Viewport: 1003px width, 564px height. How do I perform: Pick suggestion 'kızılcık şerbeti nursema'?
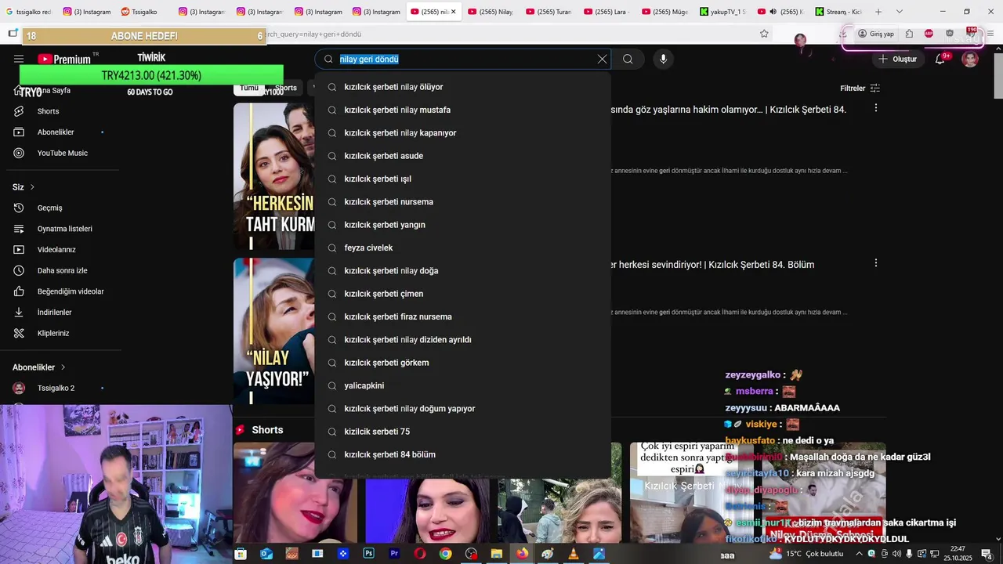[x=462, y=202]
